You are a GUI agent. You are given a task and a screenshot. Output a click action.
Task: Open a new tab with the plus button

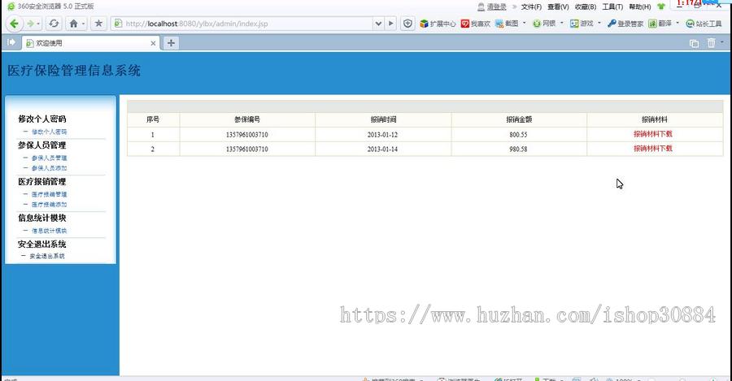tap(171, 43)
